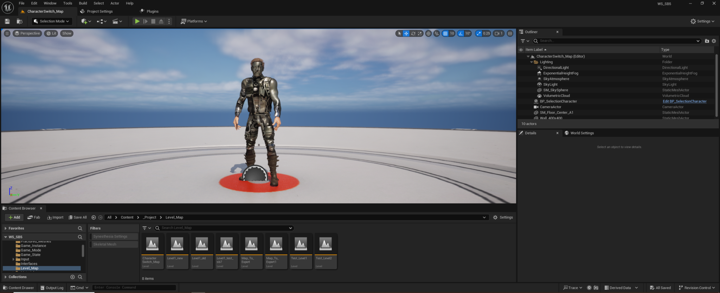
Task: Expand the Collections section
Action: [6, 277]
